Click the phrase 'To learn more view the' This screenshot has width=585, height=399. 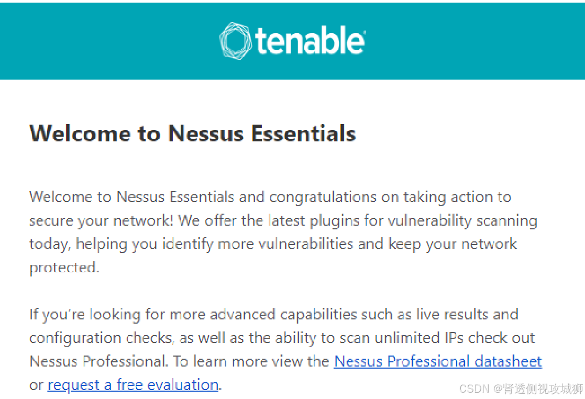[251, 361]
